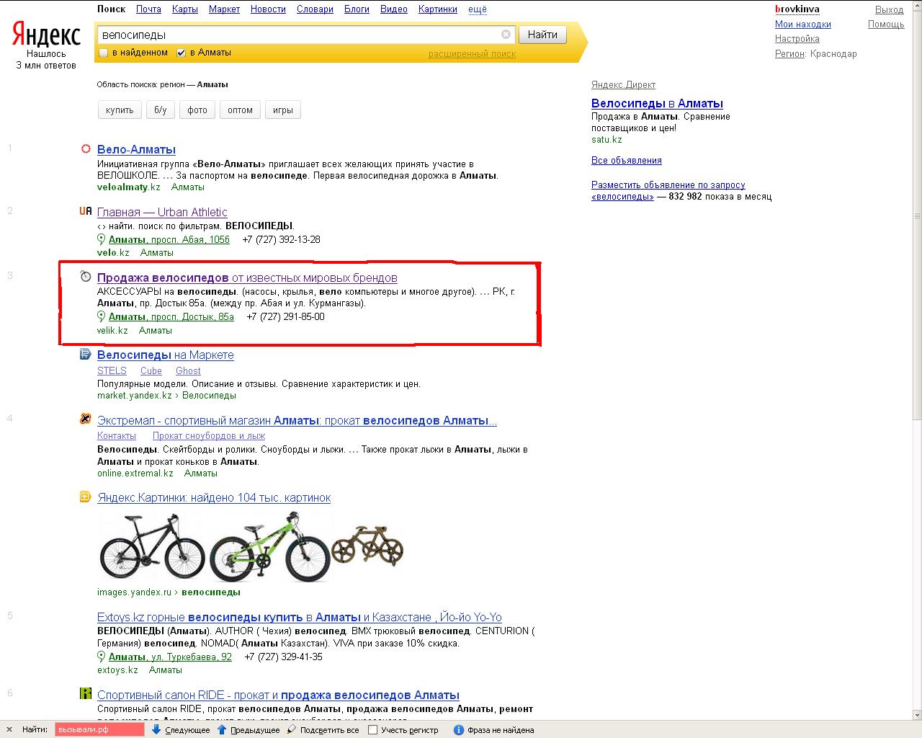Click the Экстремал result favicon

pos(86,419)
